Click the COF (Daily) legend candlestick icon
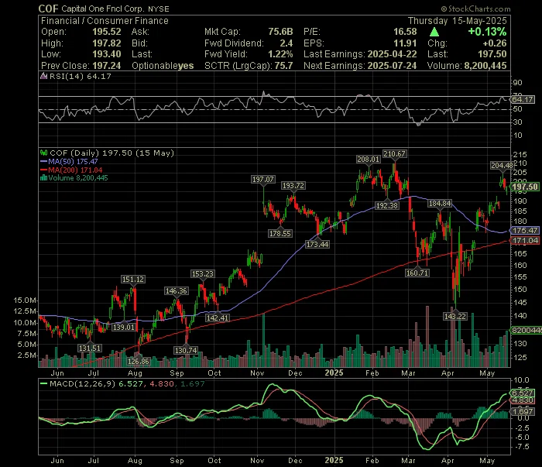542x467 pixels. (x=43, y=153)
